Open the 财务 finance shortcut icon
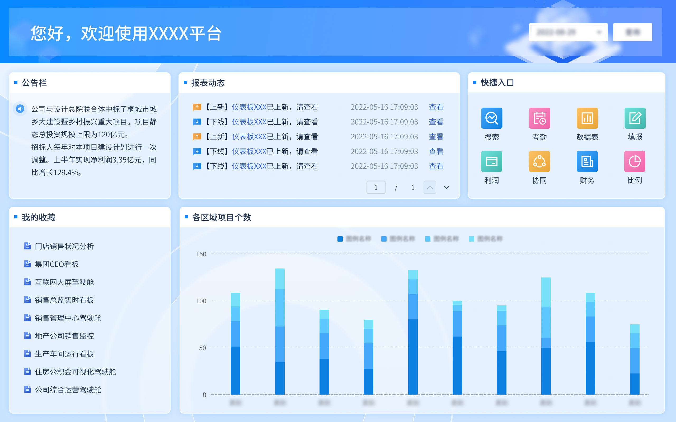This screenshot has width=676, height=422. point(587,161)
